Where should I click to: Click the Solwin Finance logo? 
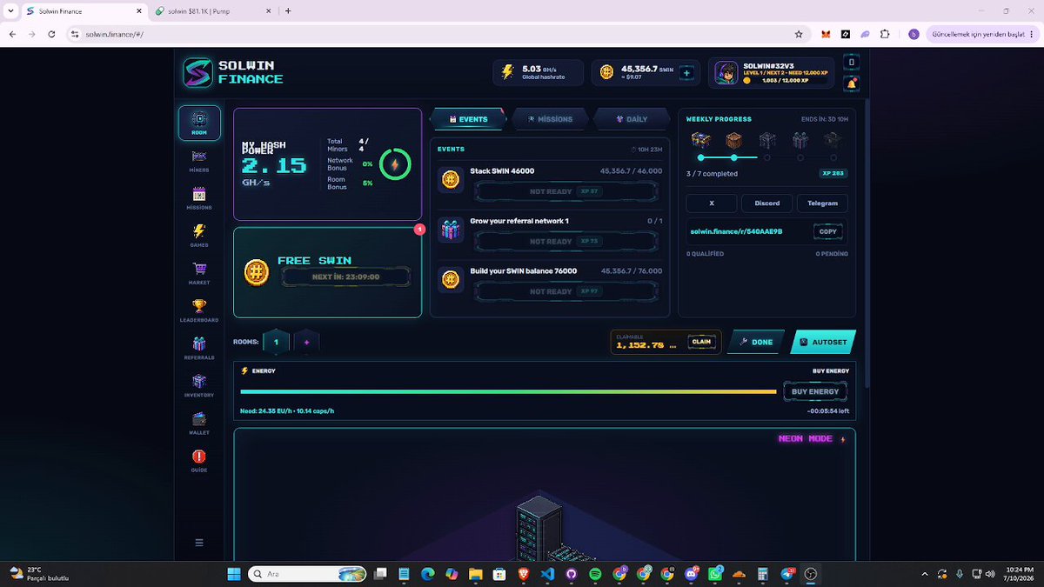point(232,72)
